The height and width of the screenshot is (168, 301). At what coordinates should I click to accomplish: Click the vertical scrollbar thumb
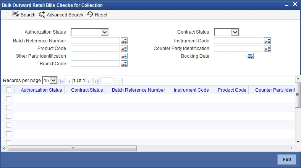pos(298,95)
